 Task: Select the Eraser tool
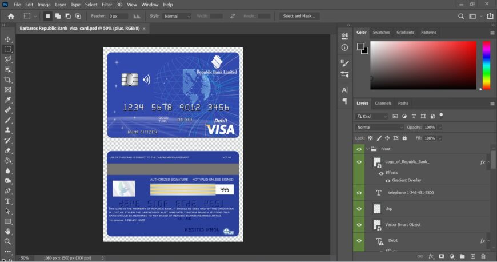[x=7, y=150]
